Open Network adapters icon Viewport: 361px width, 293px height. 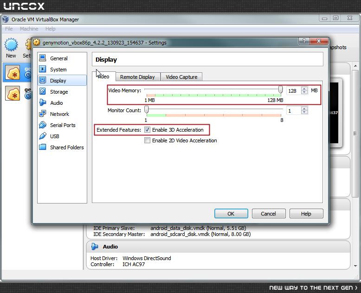pos(43,114)
